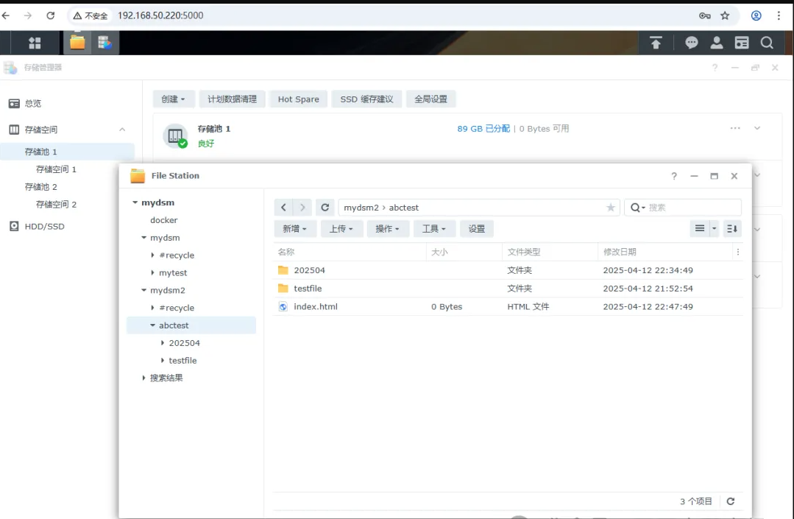Collapse the mydsm root tree node
Viewport: 794px width, 519px height.
[135, 202]
